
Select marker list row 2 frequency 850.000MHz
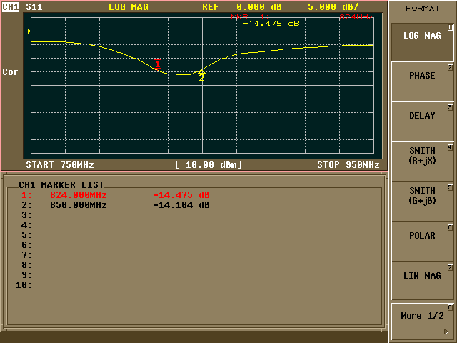point(79,205)
